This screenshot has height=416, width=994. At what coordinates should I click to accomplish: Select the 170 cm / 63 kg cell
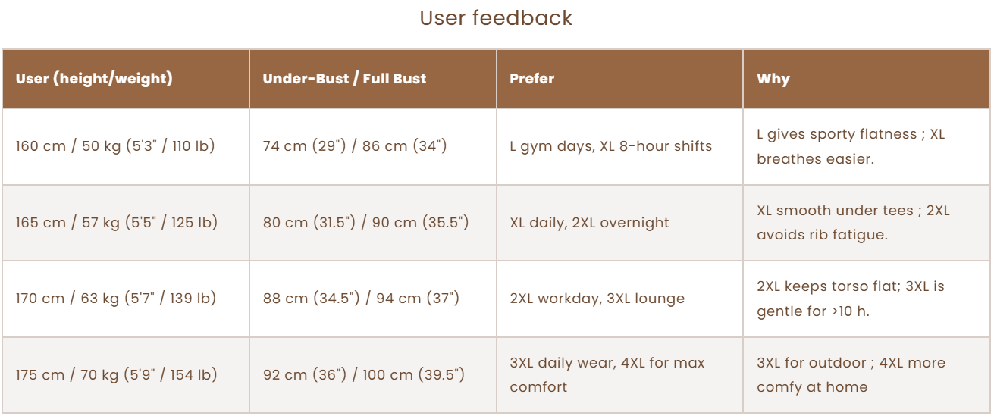[116, 299]
